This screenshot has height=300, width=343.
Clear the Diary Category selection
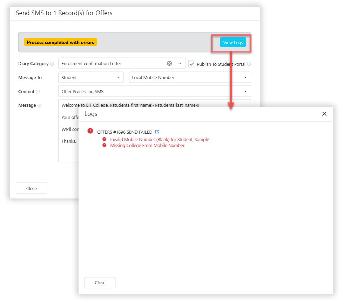169,63
